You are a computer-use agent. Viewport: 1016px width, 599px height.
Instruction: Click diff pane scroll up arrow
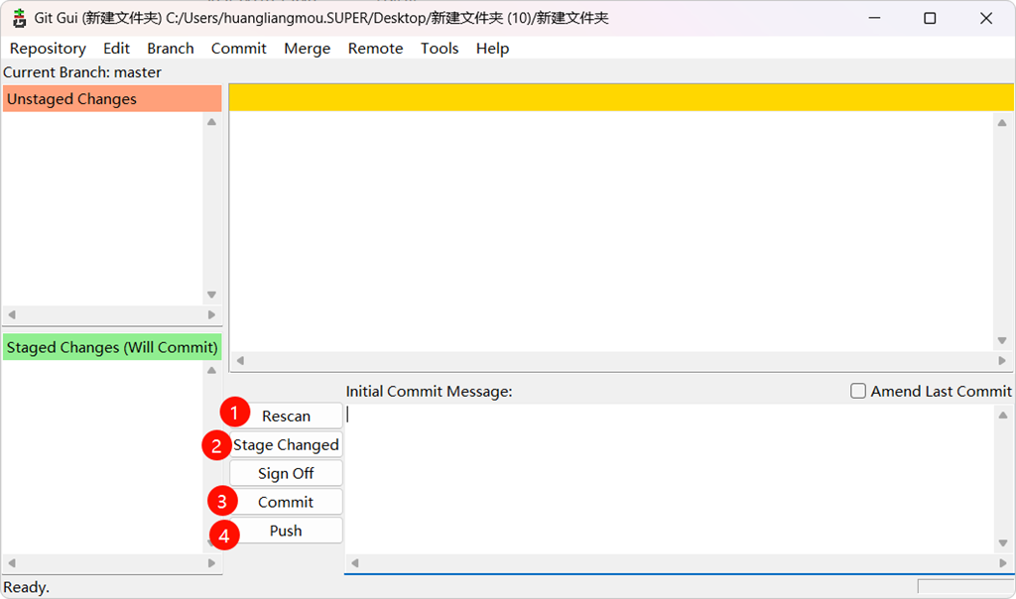[1002, 122]
